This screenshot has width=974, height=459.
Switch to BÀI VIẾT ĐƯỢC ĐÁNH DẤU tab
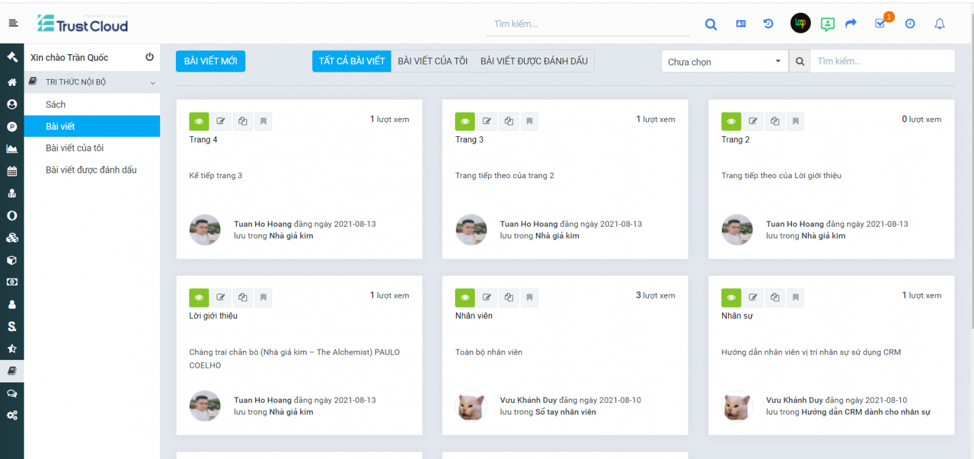534,61
